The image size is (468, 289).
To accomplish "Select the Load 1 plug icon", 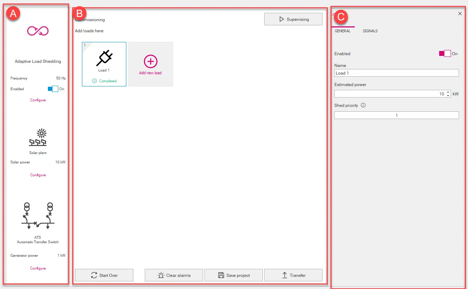I will [104, 58].
